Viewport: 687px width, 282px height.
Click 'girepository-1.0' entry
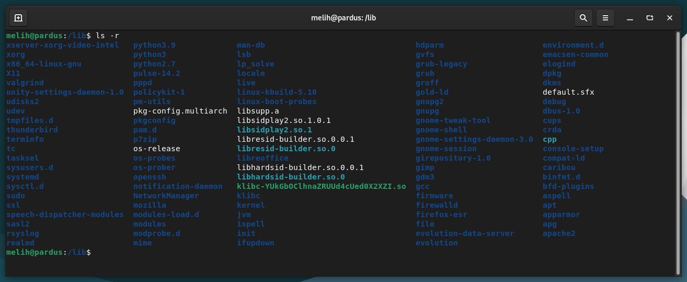(453, 158)
